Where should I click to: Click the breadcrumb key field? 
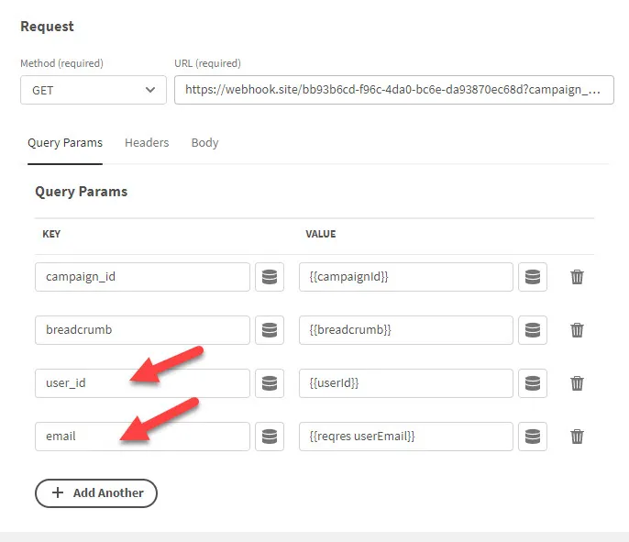[142, 330]
